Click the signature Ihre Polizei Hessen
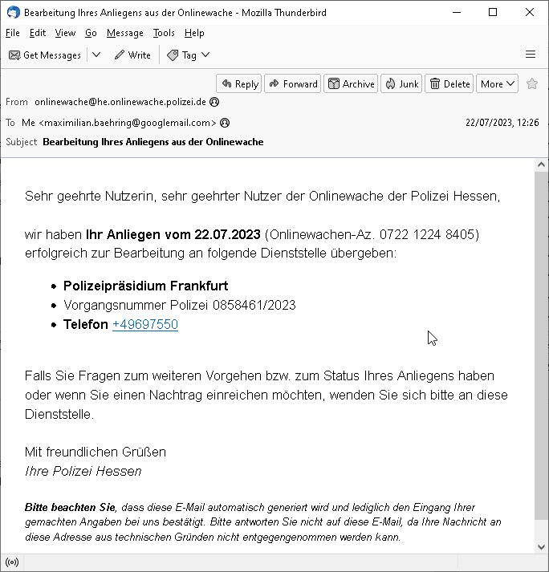This screenshot has width=549, height=572. [83, 471]
